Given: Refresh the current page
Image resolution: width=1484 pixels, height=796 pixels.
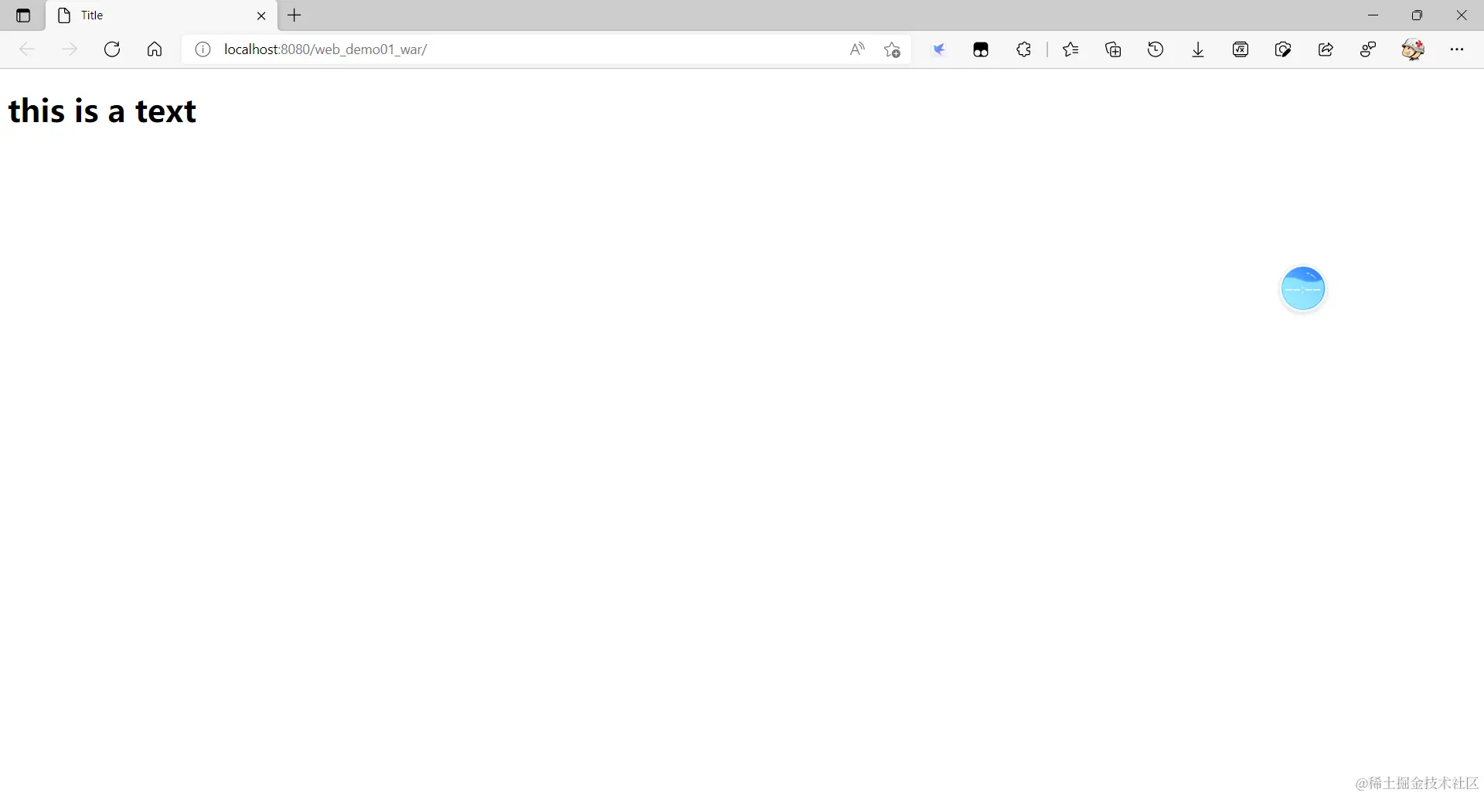Looking at the screenshot, I should [x=112, y=49].
